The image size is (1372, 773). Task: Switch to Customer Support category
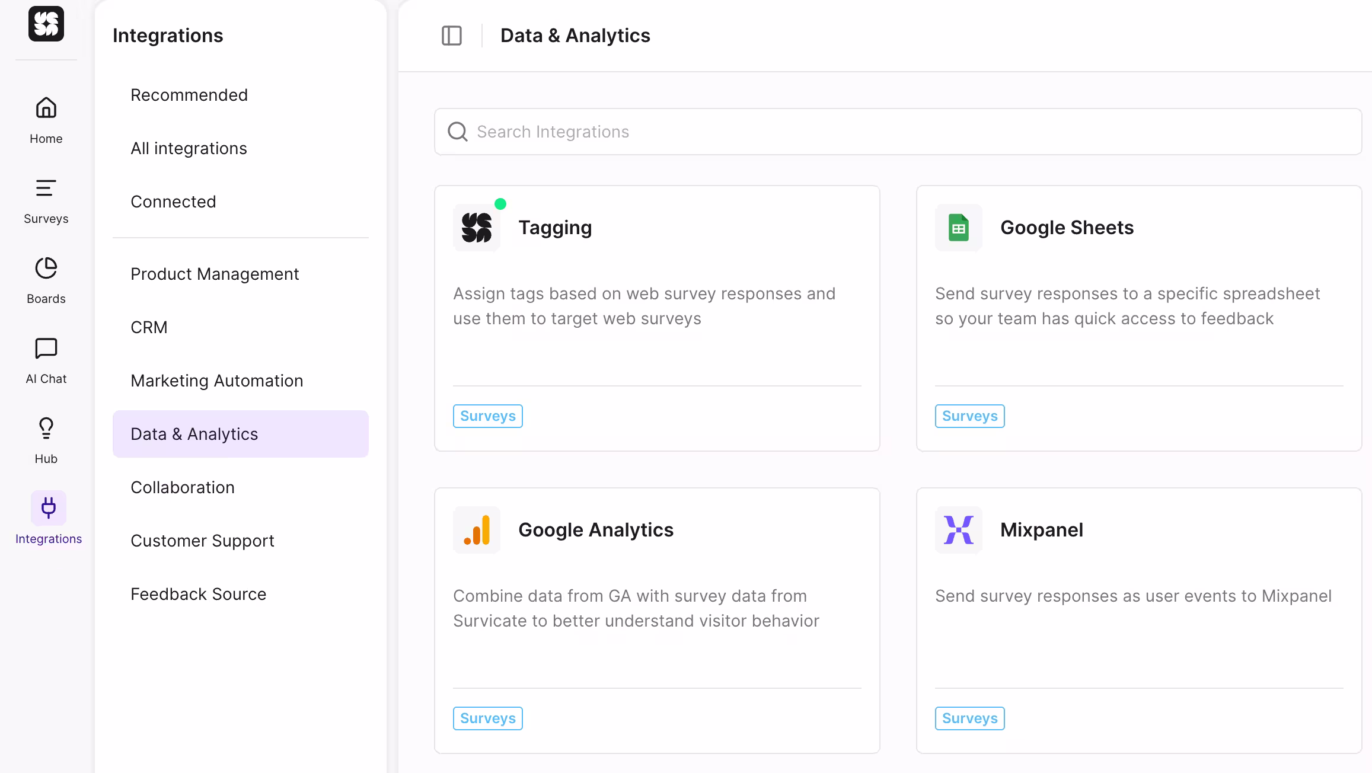(202, 541)
